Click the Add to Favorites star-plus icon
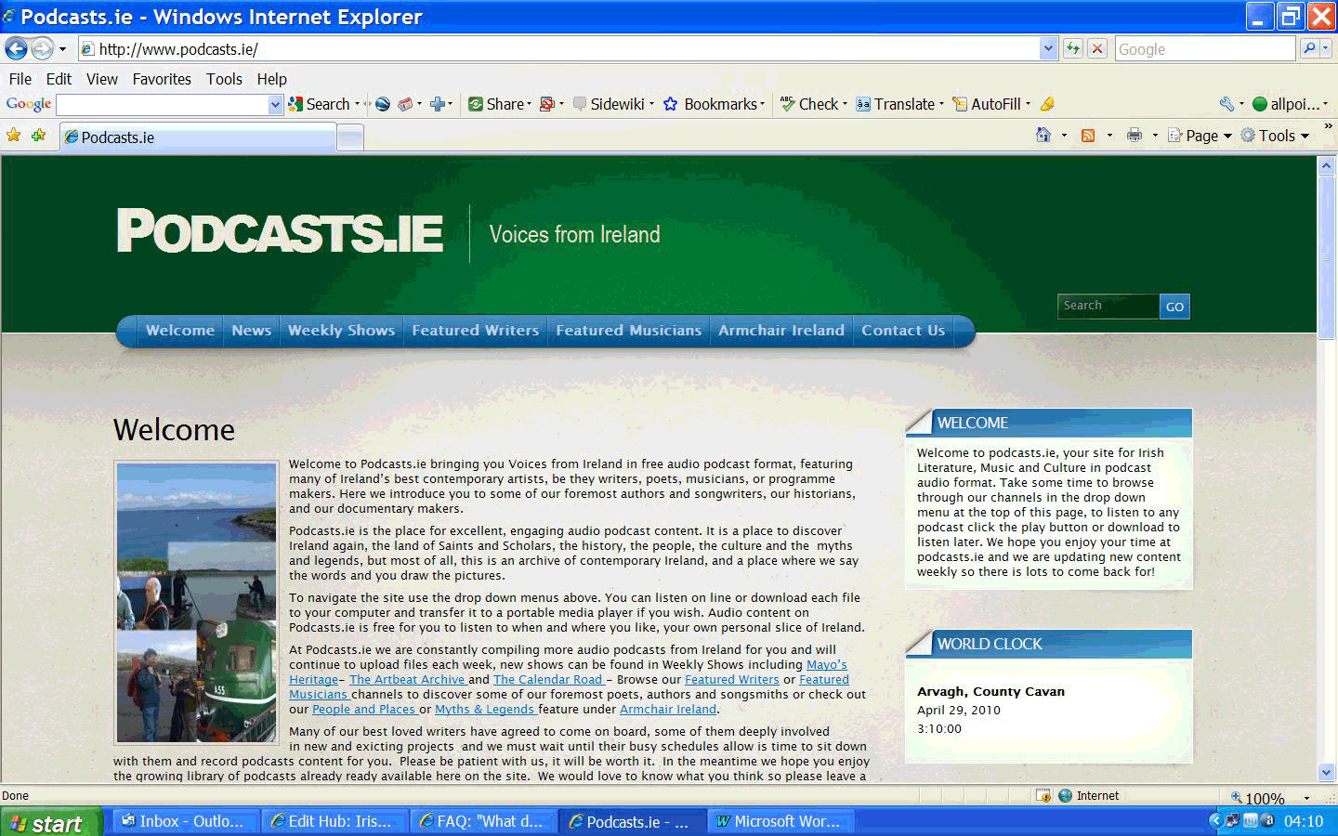The image size is (1338, 836). coord(39,136)
